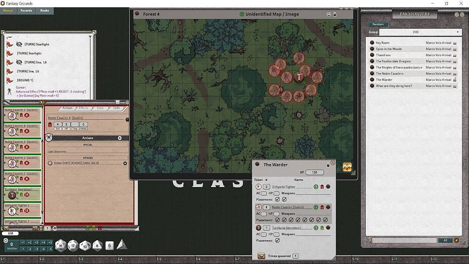Click envelope icon below combat tracker
The width and height of the screenshot is (469, 264).
[x=6, y=228]
